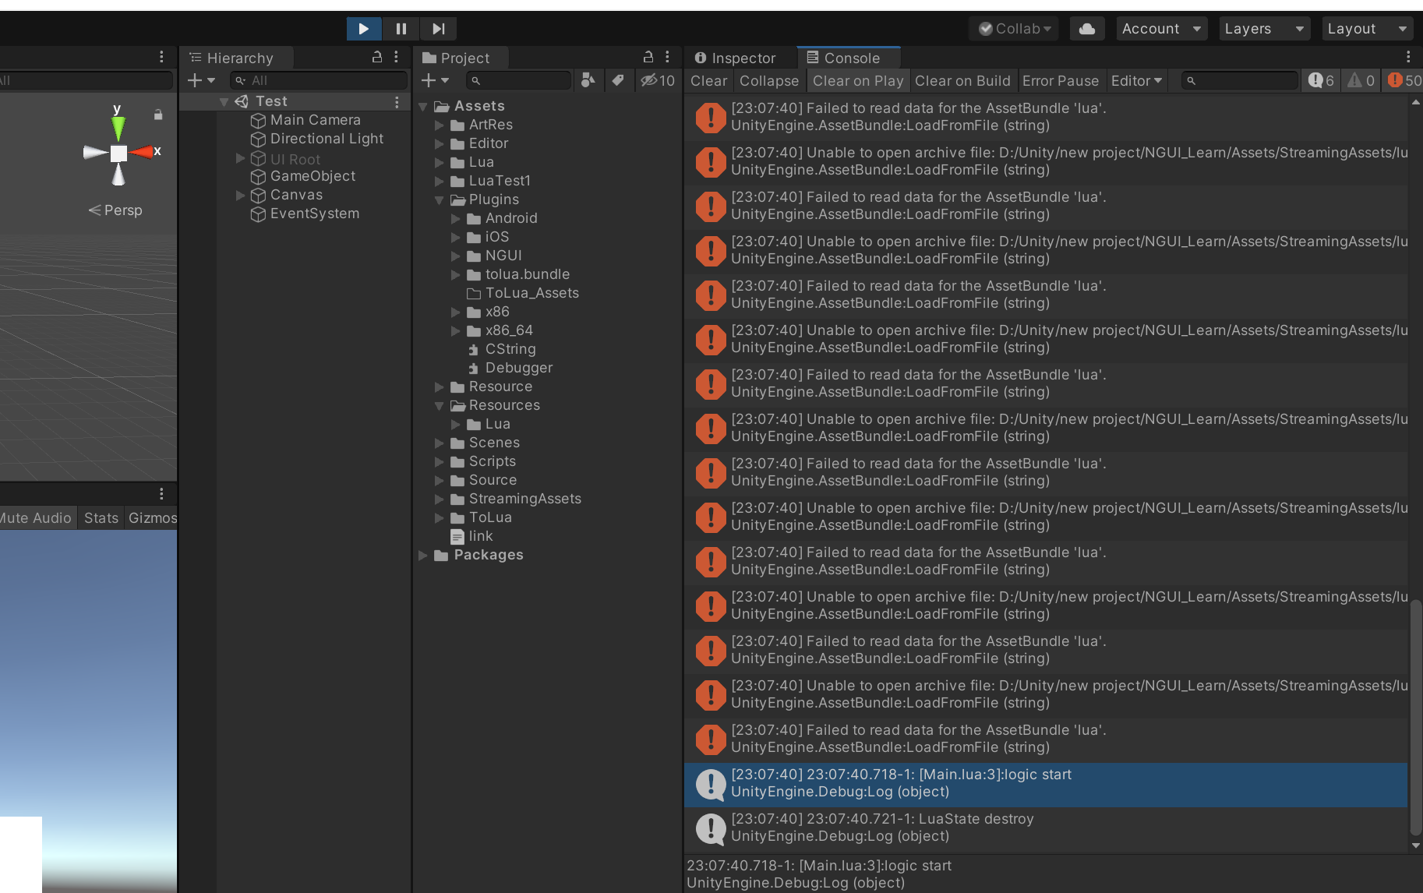
Task: Click the Play button to start the game
Action: (363, 29)
